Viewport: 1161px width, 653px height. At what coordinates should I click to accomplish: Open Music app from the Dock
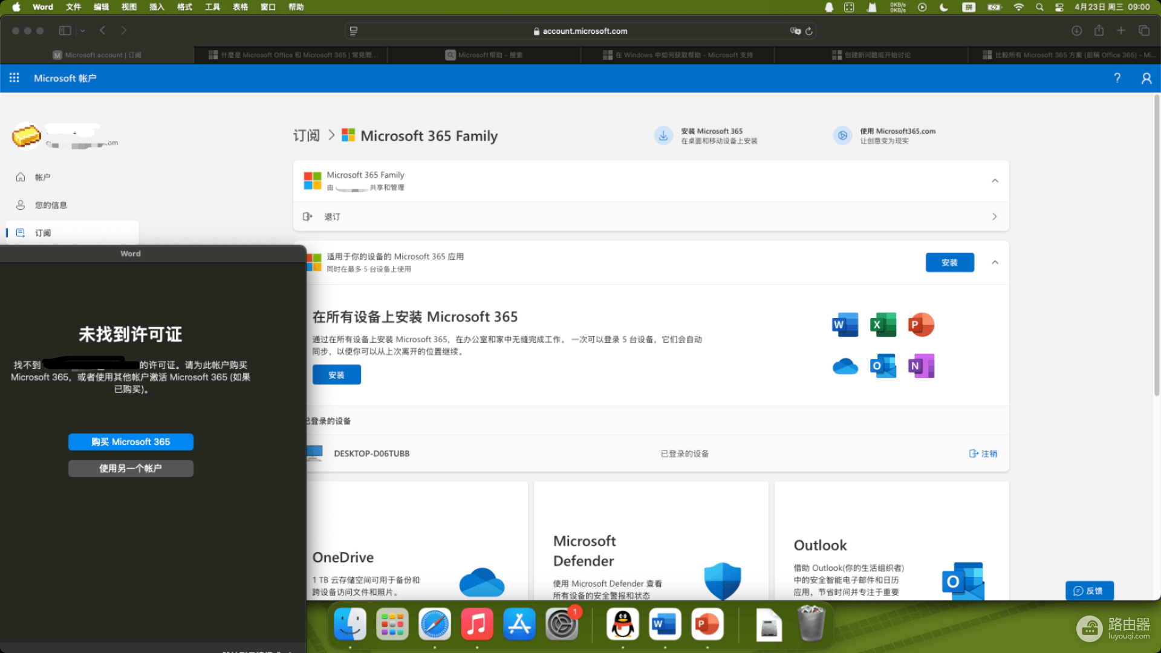[477, 624]
